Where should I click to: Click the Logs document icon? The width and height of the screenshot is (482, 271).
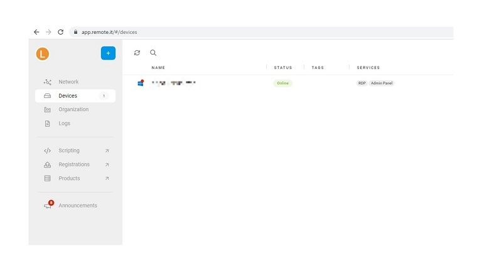(x=47, y=124)
